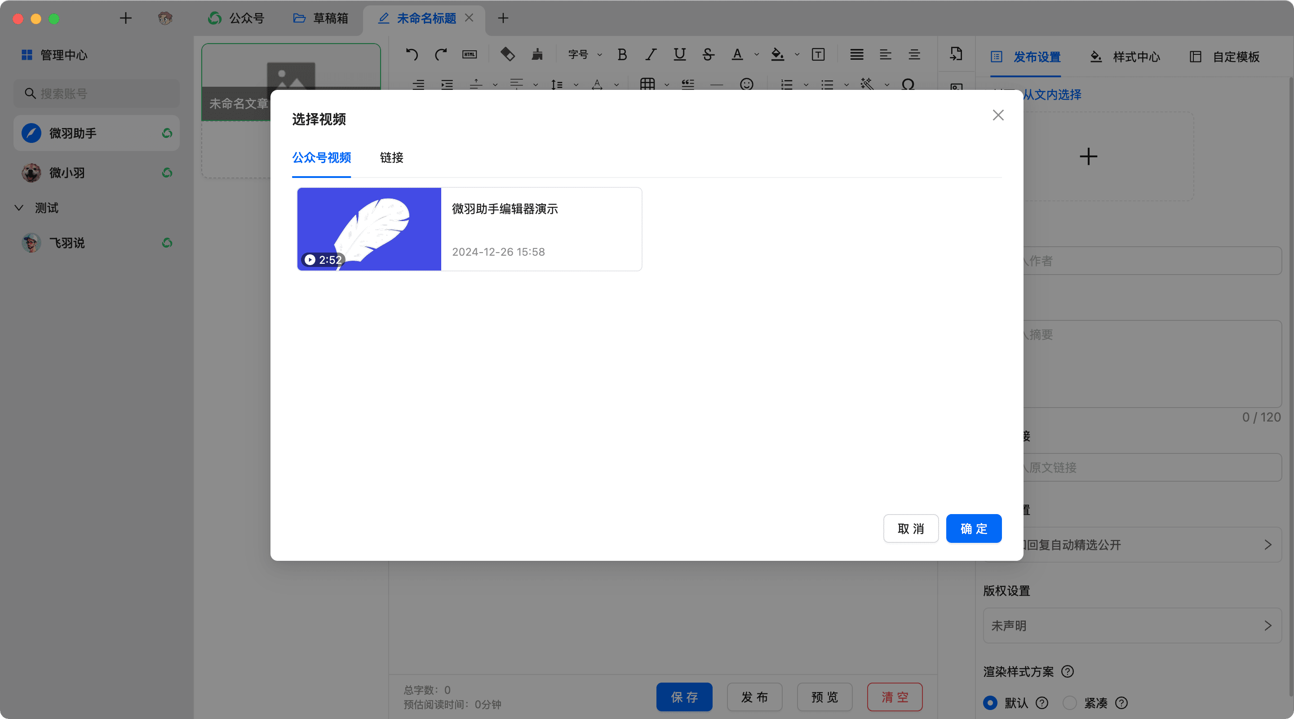This screenshot has height=719, width=1294.
Task: Apply italic formatting icon
Action: (651, 54)
